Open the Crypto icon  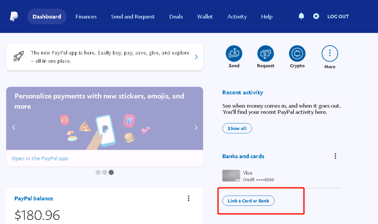297,53
